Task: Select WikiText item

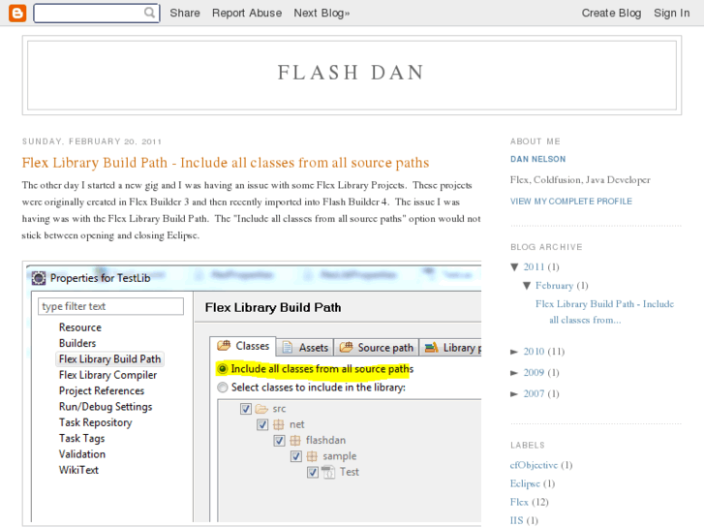Action: [x=78, y=470]
